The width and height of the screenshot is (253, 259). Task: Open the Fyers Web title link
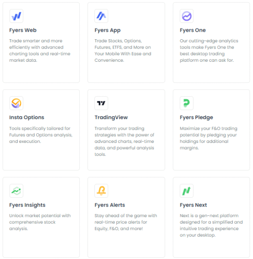23,30
